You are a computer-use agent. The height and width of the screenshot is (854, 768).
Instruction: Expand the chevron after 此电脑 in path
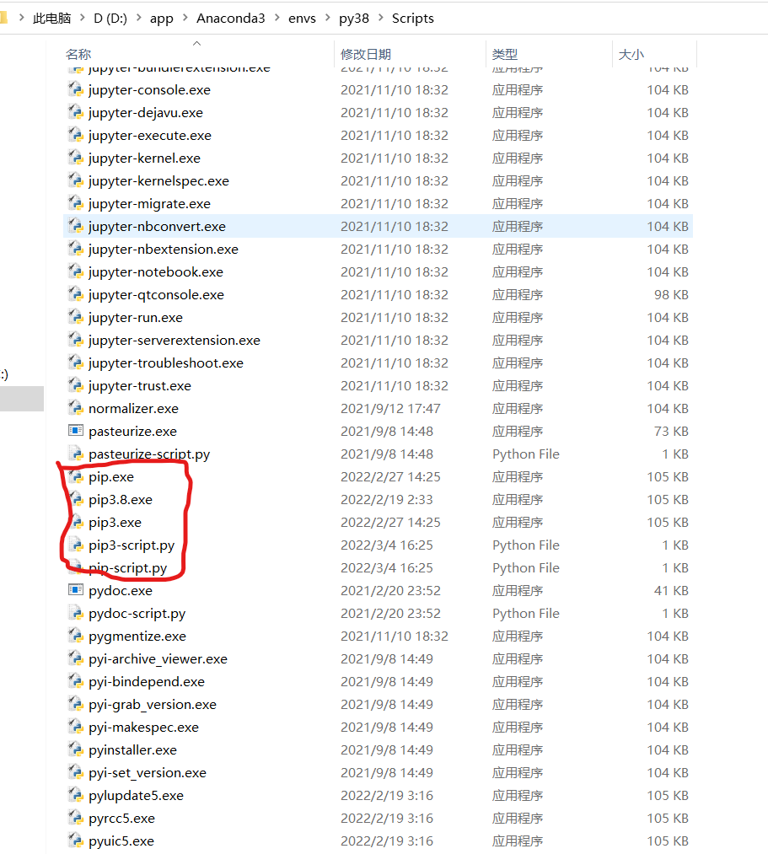pyautogui.click(x=83, y=18)
